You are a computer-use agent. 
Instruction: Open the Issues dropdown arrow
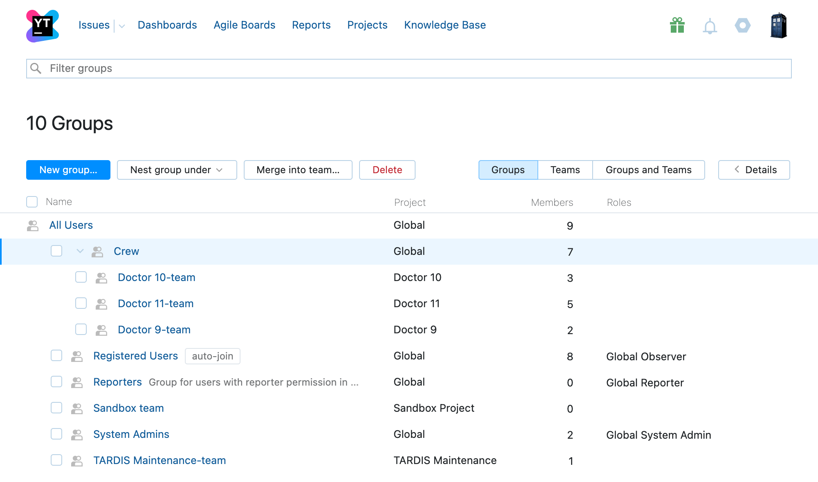(121, 25)
